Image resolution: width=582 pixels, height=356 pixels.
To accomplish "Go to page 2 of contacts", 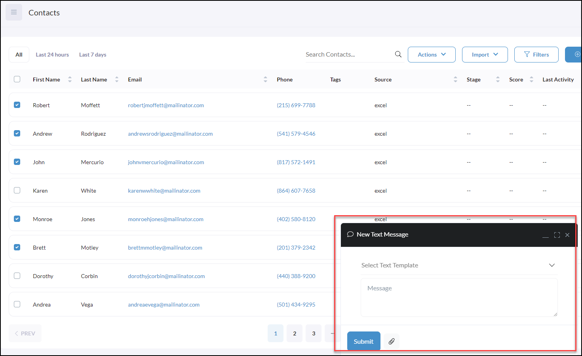I will pos(294,333).
